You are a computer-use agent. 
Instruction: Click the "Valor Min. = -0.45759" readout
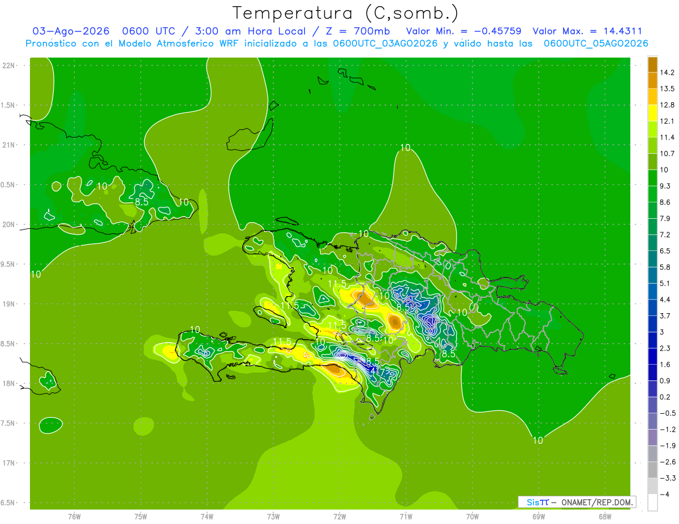(x=464, y=31)
